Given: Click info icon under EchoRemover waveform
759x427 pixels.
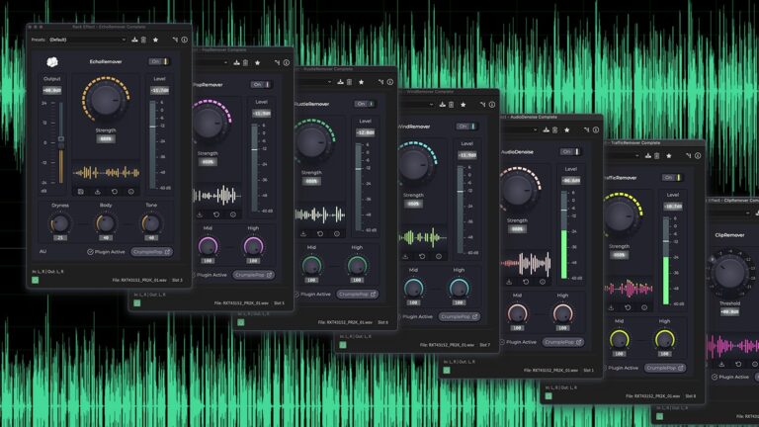Looking at the screenshot, I should 130,192.
